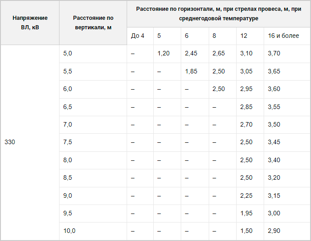Screen dimensions: 311x241
Task: Click the 'Напряжение ВЛ, кВ' column header
Action: (30, 23)
